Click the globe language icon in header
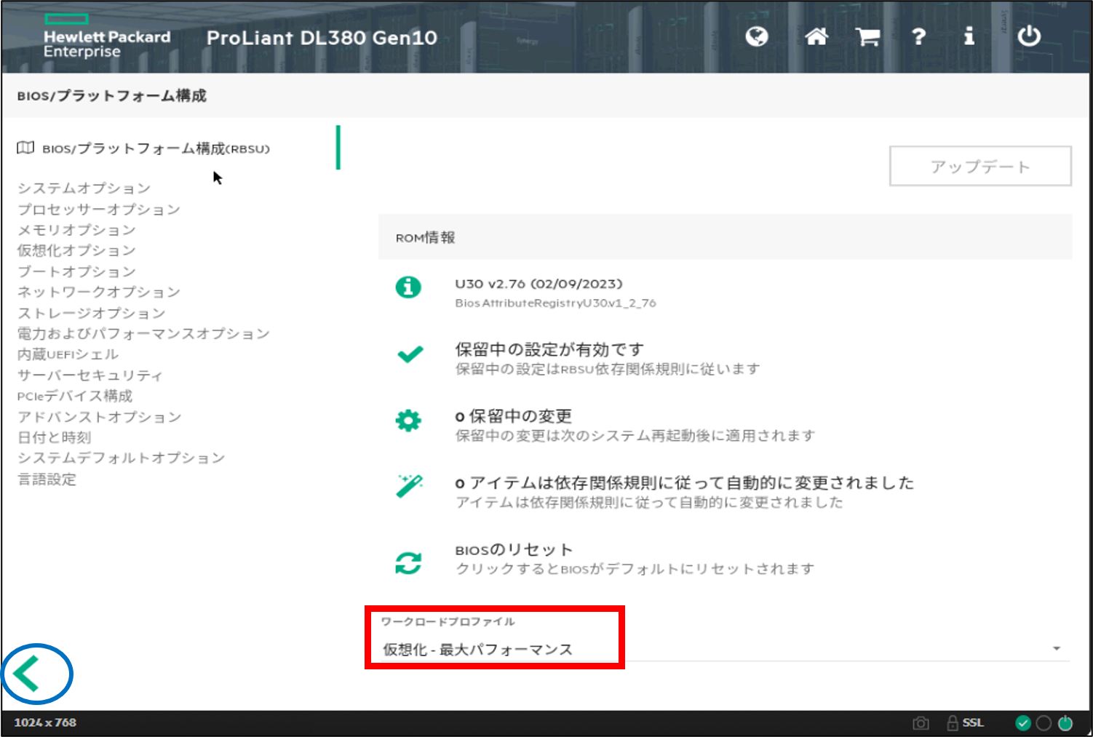The width and height of the screenshot is (1093, 737). pos(757,36)
